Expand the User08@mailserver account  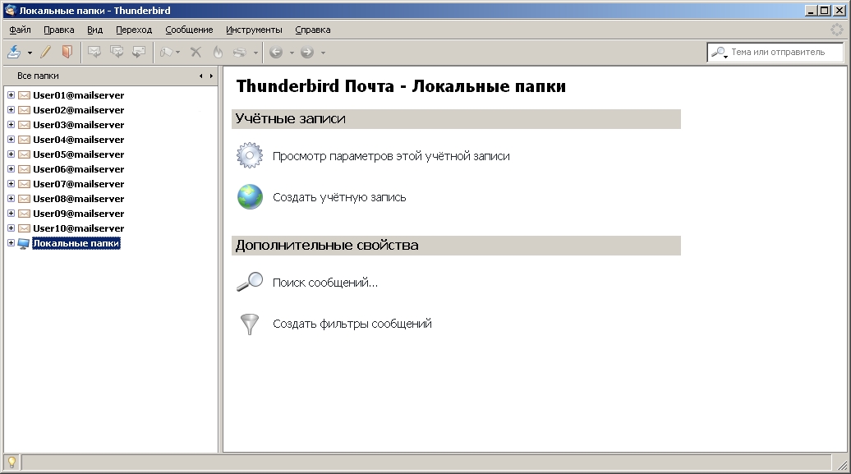click(11, 199)
